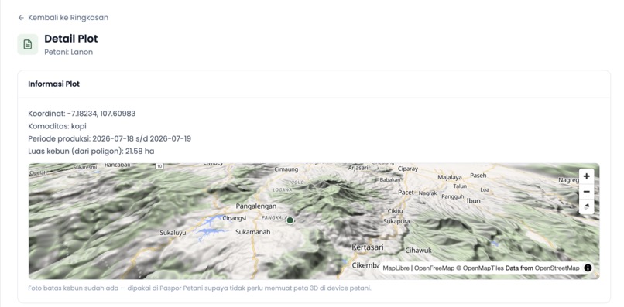Zoom in the map with plus button
The width and height of the screenshot is (624, 307).
point(586,176)
